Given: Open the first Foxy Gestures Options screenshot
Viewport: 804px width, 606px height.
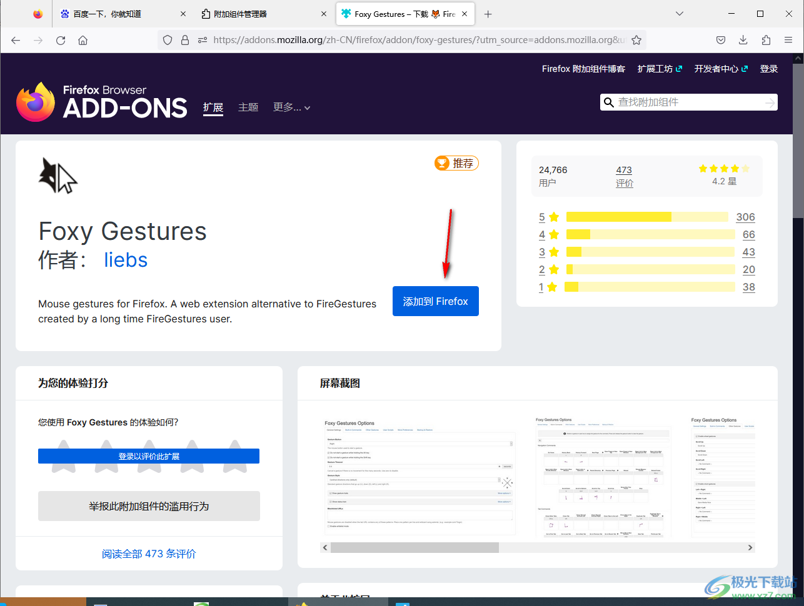Looking at the screenshot, I should tap(419, 476).
